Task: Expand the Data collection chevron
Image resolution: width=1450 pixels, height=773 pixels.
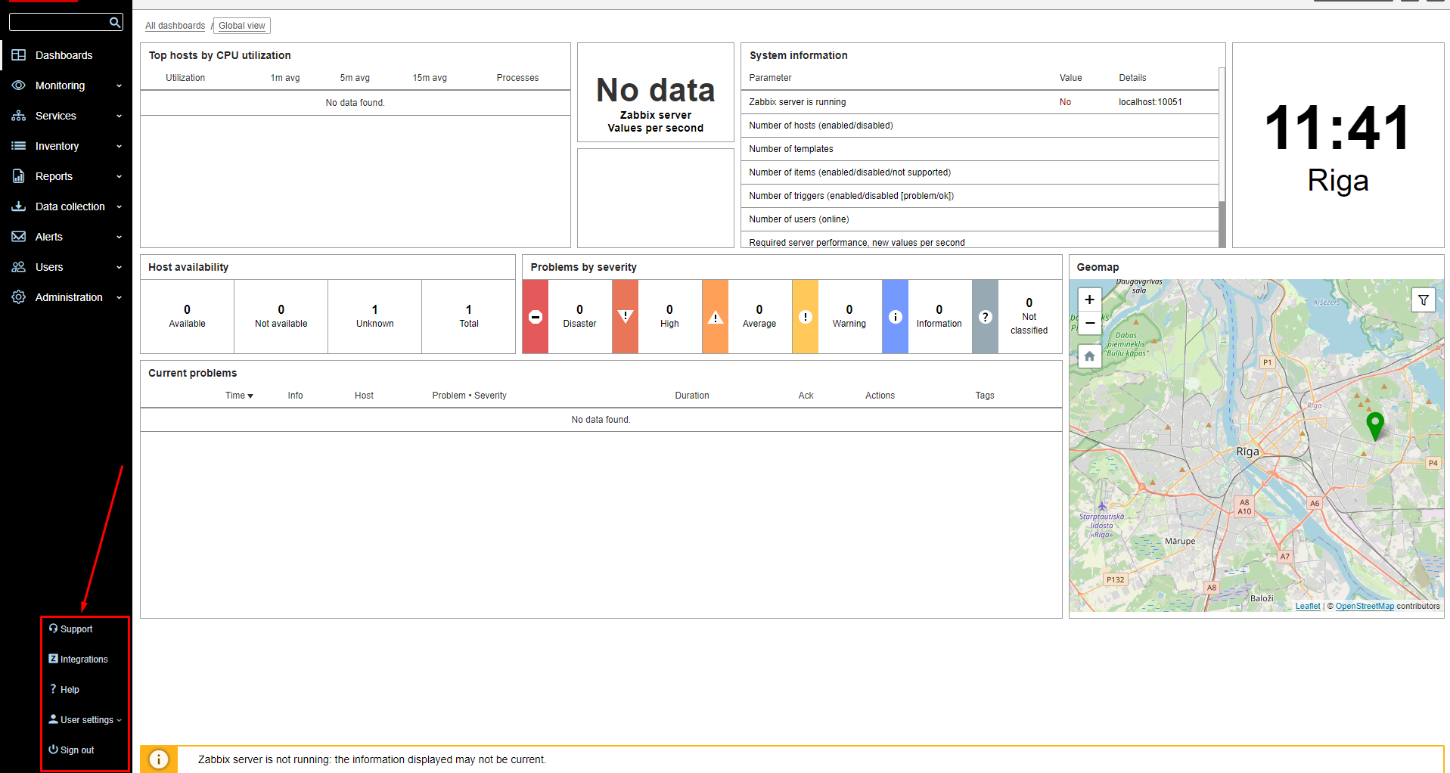Action: 119,207
